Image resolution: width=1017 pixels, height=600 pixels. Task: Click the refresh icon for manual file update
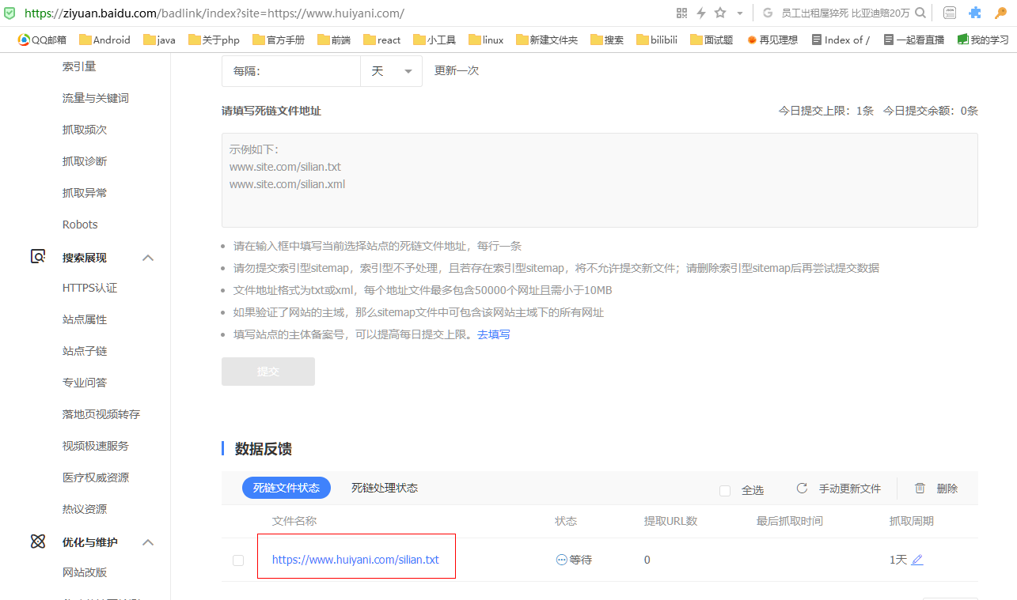click(802, 489)
